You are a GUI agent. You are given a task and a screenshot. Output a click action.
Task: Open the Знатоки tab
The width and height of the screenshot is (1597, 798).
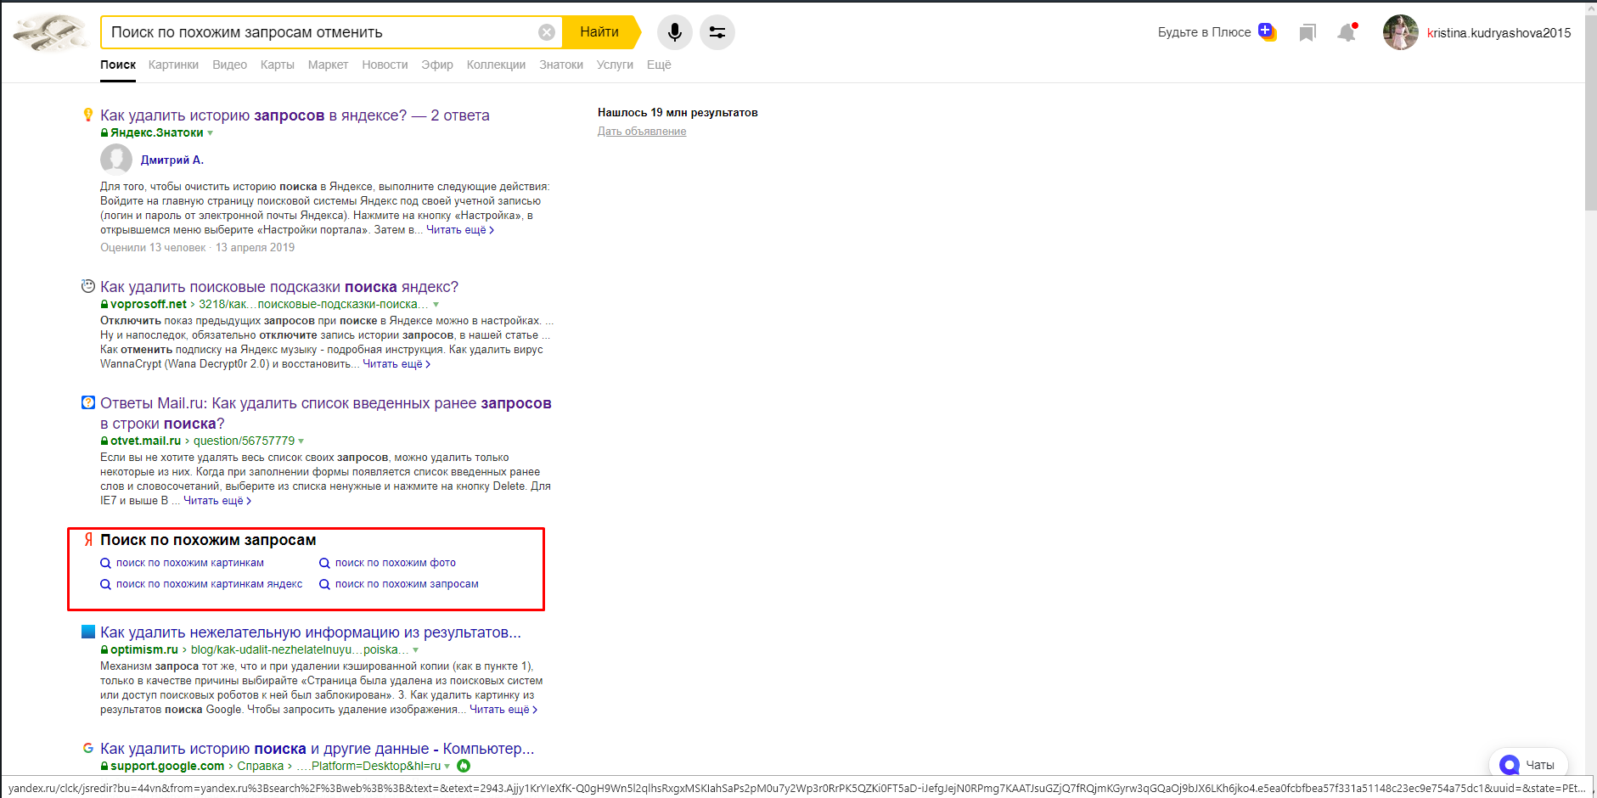point(561,65)
